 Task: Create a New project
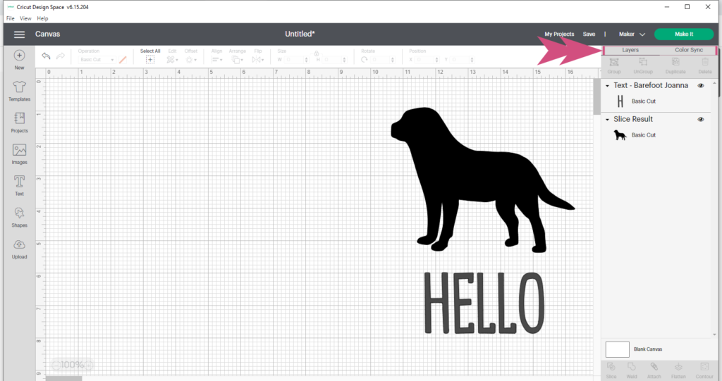click(19, 60)
